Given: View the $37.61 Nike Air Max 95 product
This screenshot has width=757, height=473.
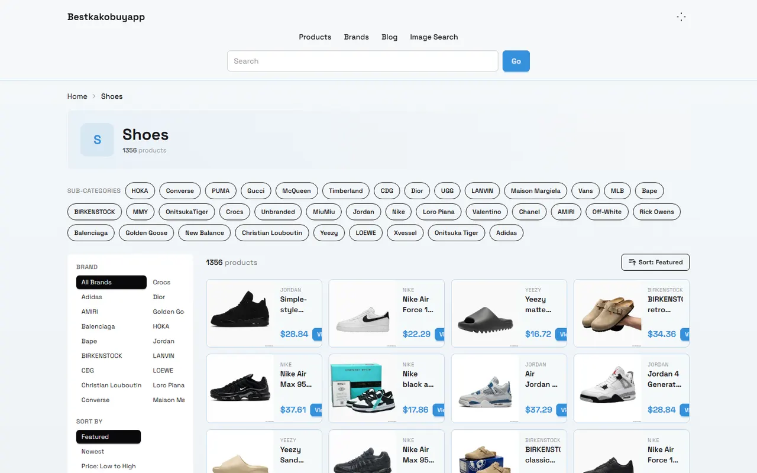Looking at the screenshot, I should tap(318, 410).
